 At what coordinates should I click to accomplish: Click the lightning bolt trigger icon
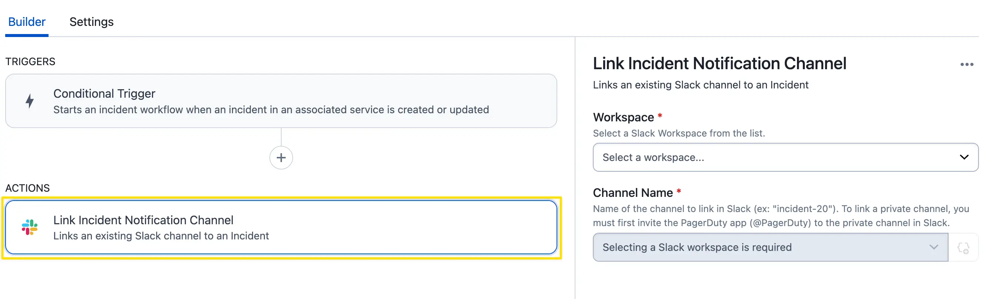30,101
